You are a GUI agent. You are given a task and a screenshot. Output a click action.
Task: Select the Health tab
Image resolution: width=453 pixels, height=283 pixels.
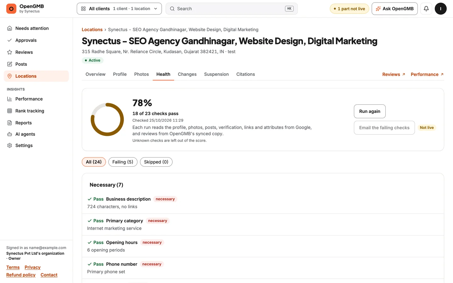tap(163, 74)
